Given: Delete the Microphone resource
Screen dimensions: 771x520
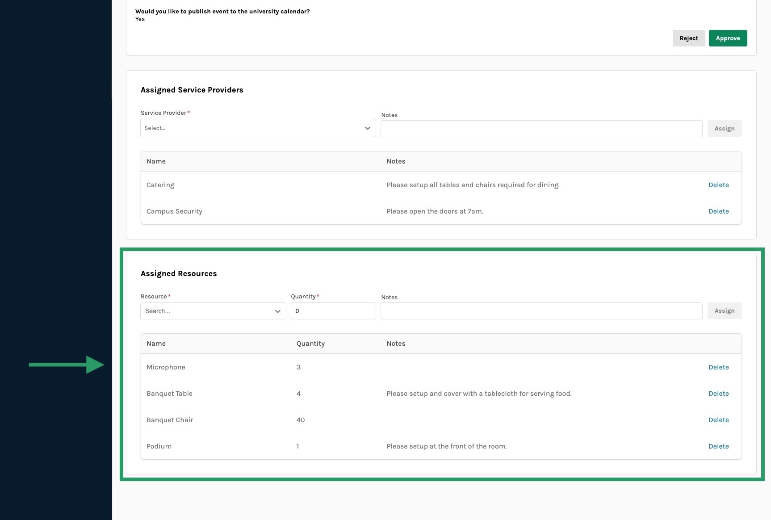Looking at the screenshot, I should point(718,367).
